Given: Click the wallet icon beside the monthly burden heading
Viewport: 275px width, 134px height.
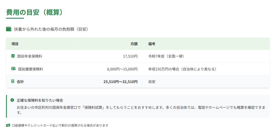Looking at the screenshot, I should click(8, 29).
